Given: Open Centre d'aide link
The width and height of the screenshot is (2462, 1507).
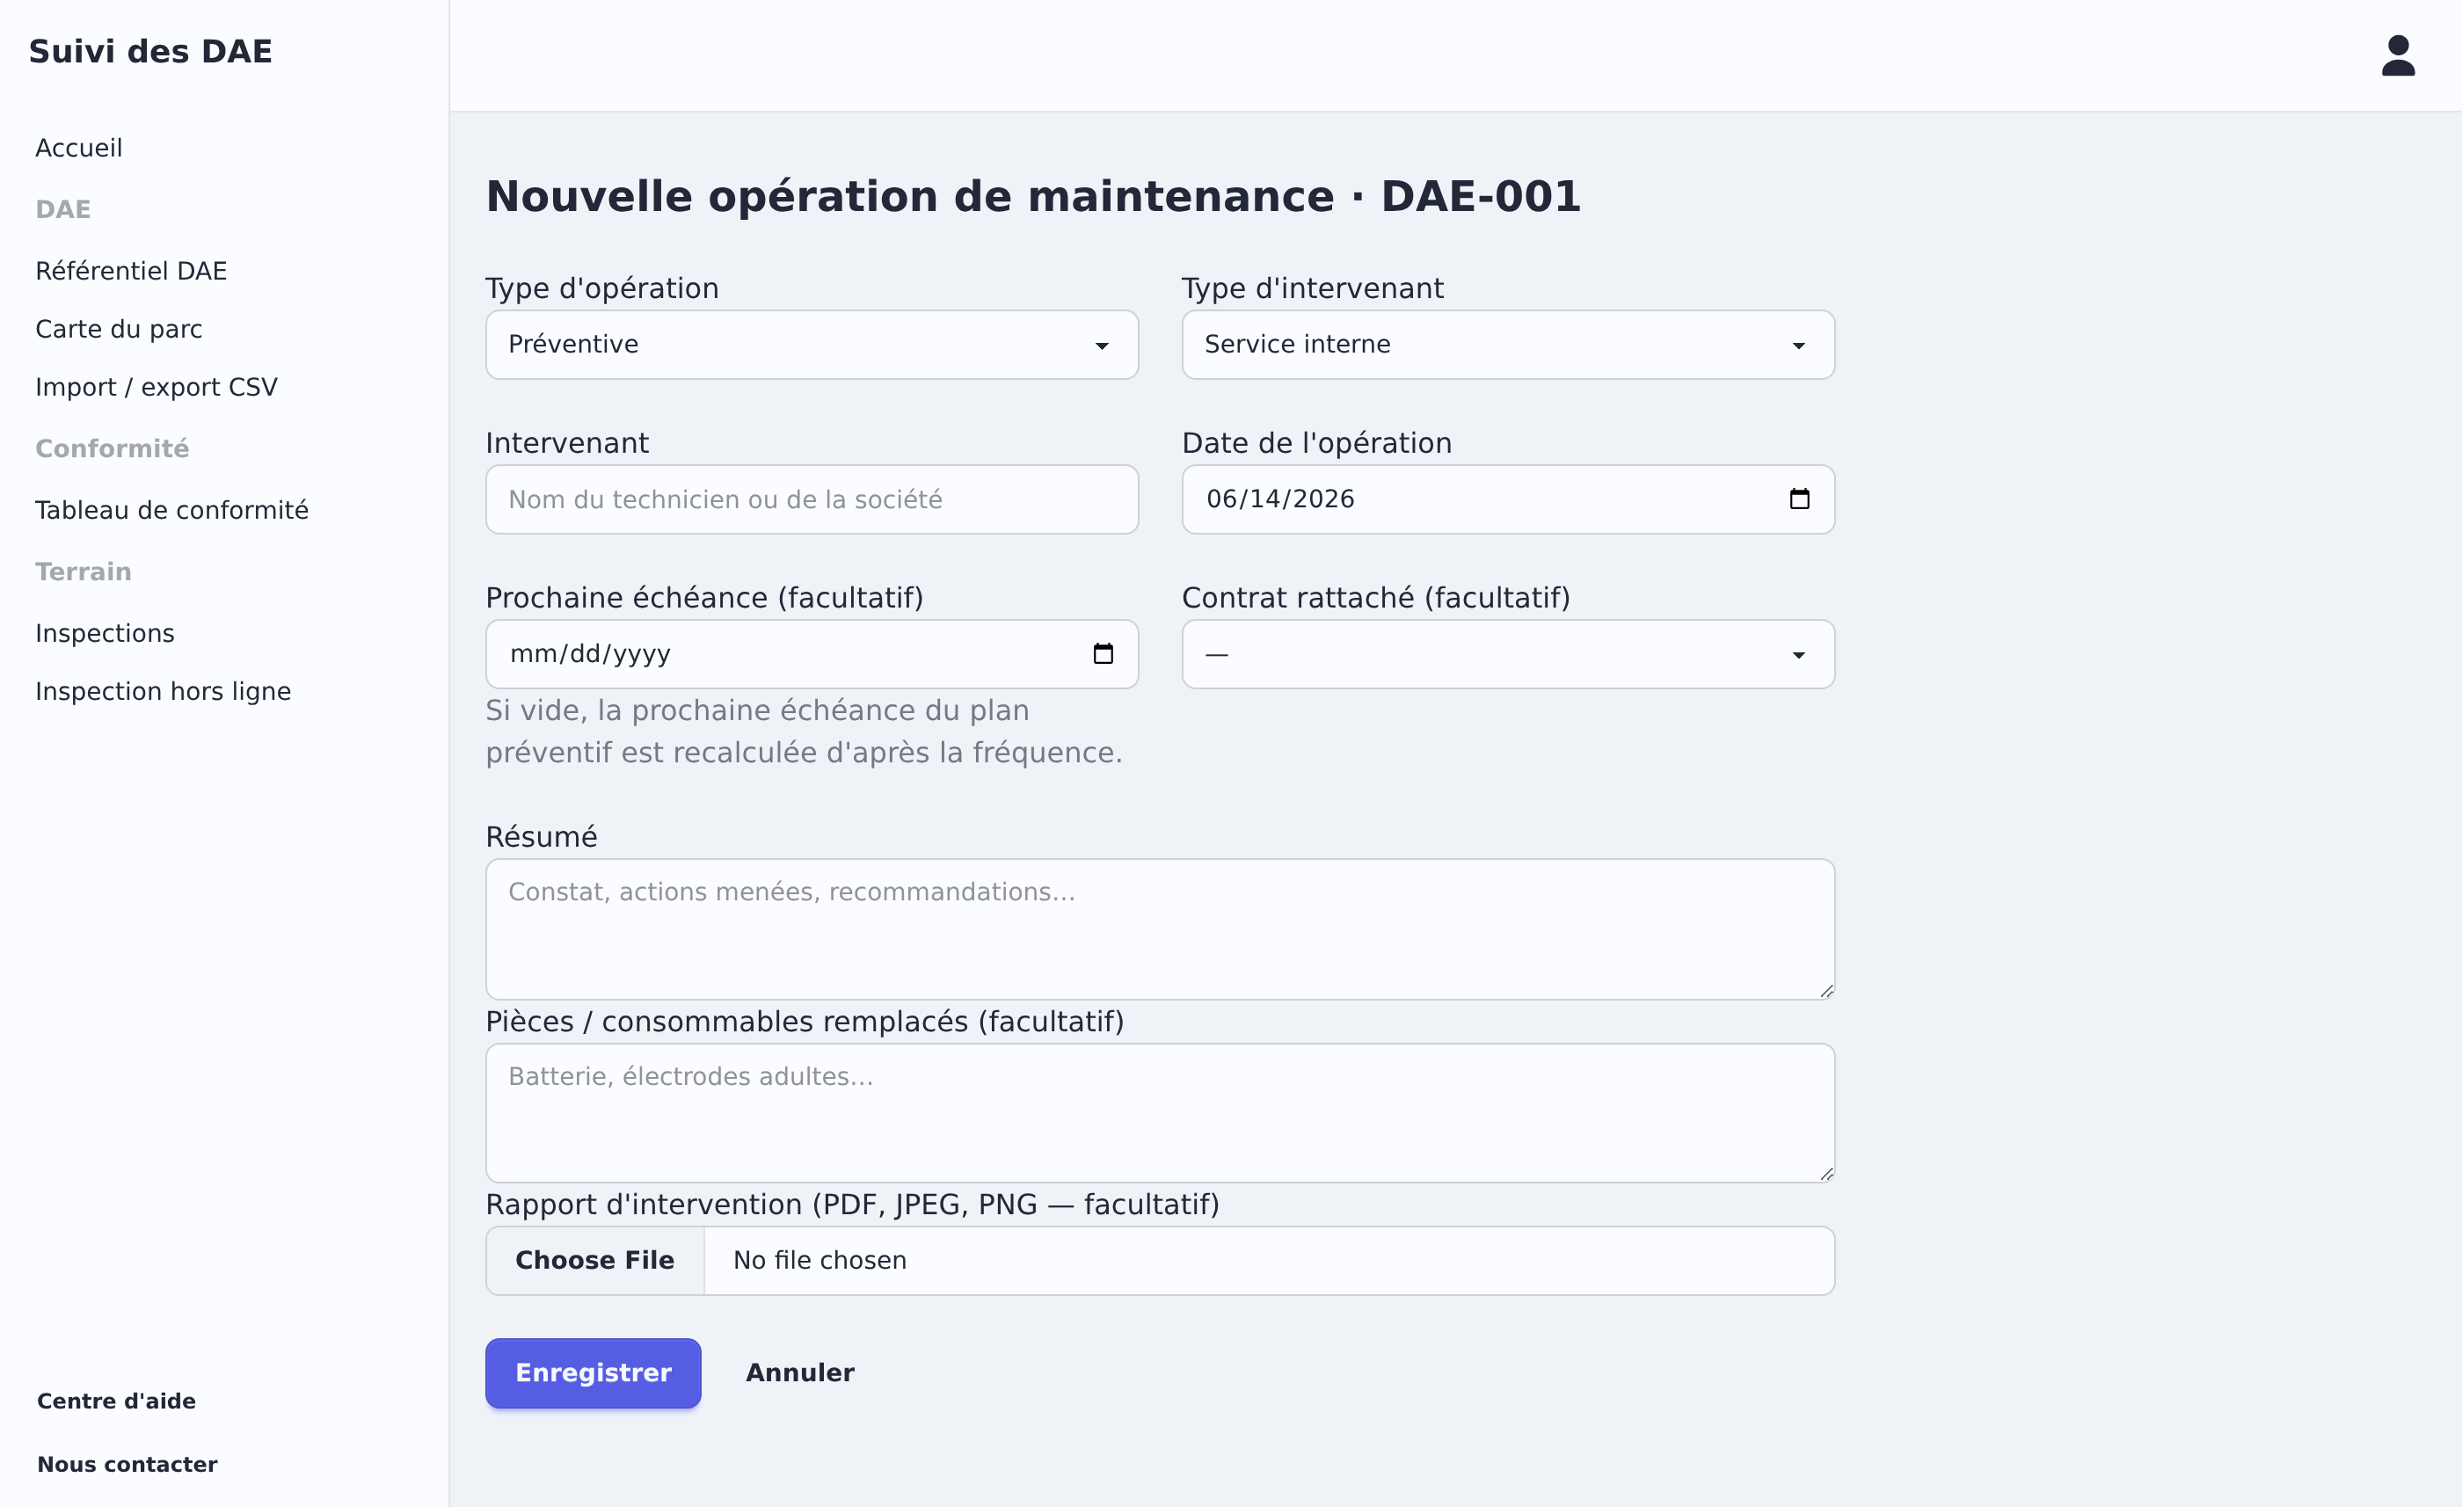Looking at the screenshot, I should (116, 1401).
